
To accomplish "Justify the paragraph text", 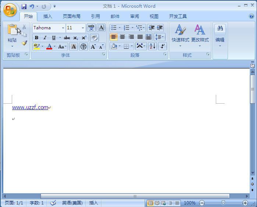I will pyautogui.click(x=140, y=37).
